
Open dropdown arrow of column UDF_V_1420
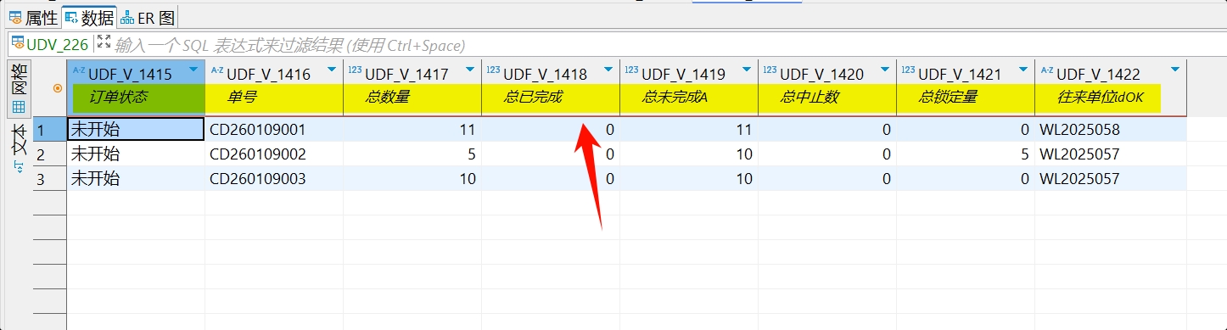point(886,70)
